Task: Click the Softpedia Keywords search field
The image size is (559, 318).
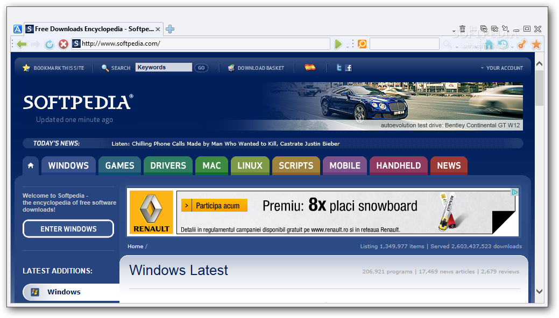Action: tap(164, 67)
